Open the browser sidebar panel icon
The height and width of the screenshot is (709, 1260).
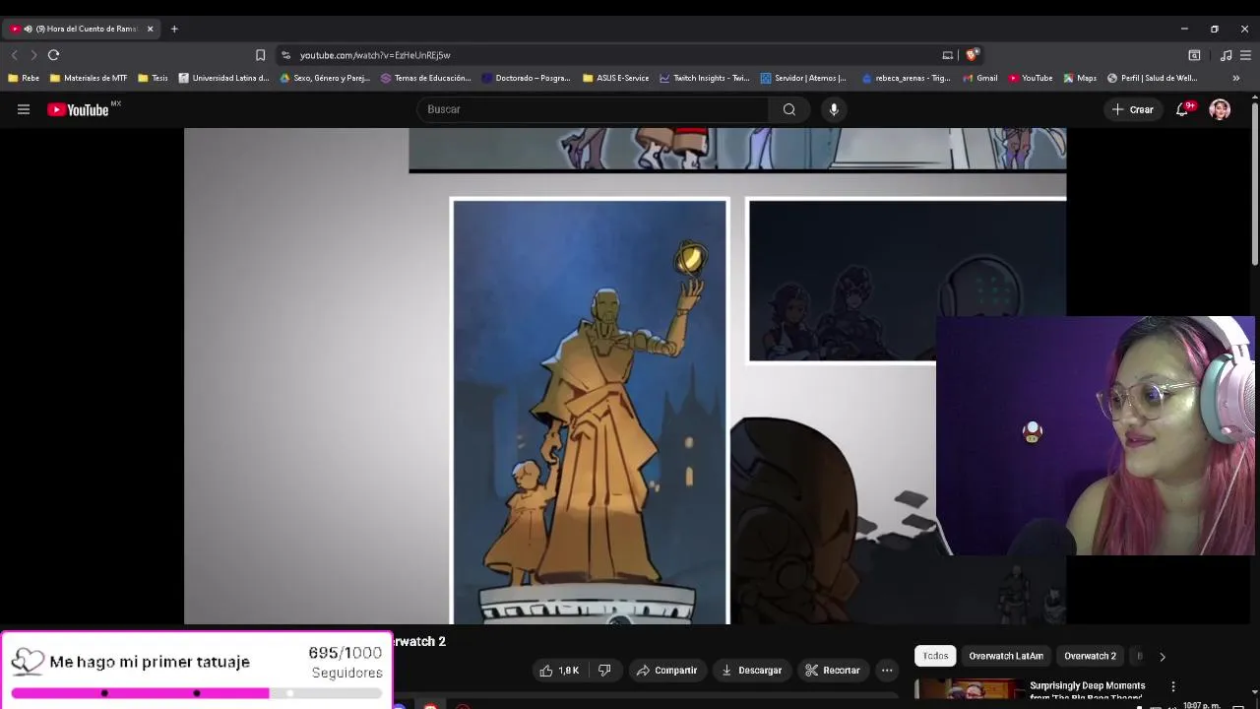[x=1194, y=55]
